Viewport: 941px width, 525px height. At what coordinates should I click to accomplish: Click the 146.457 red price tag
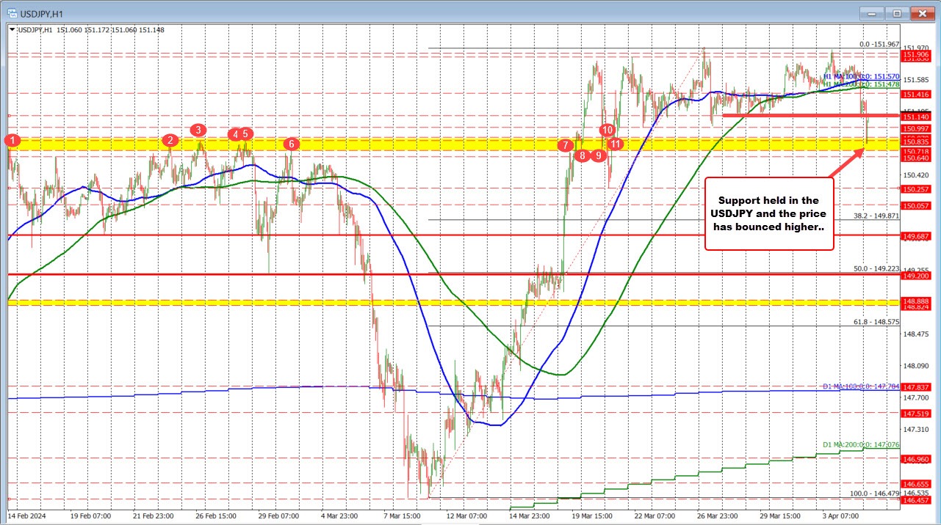pyautogui.click(x=916, y=500)
